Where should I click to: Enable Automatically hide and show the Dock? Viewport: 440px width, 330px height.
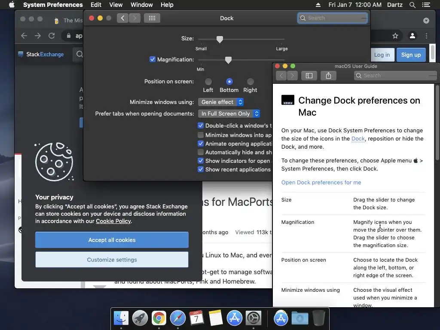[x=201, y=153]
